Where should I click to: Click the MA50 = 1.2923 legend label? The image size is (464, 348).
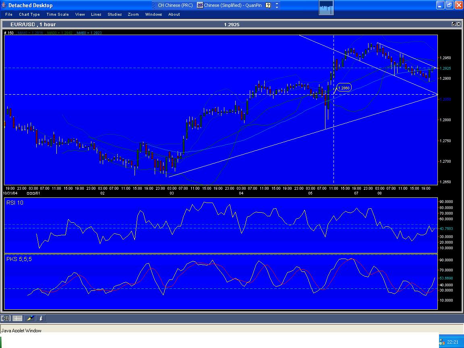pyautogui.click(x=89, y=33)
